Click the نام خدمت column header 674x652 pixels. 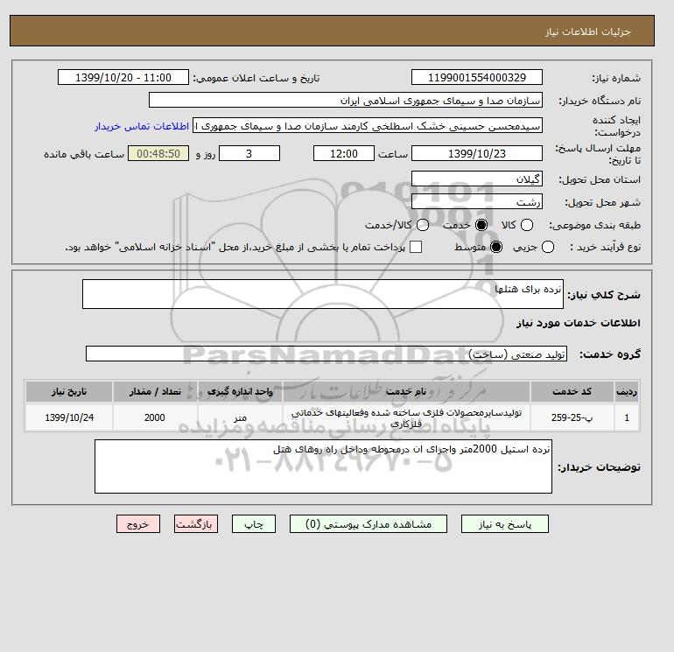point(406,391)
